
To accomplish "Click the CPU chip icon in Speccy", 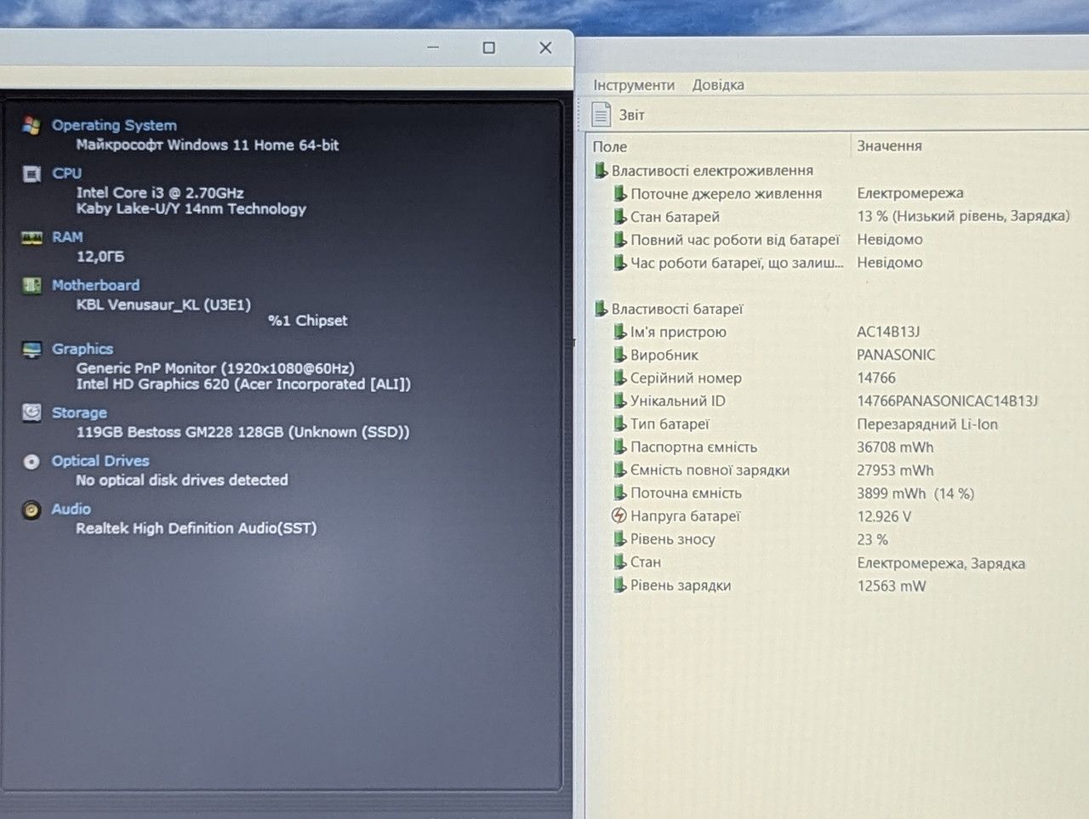I will click(x=31, y=173).
